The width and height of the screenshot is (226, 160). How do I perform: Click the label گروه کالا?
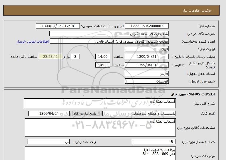208,114
